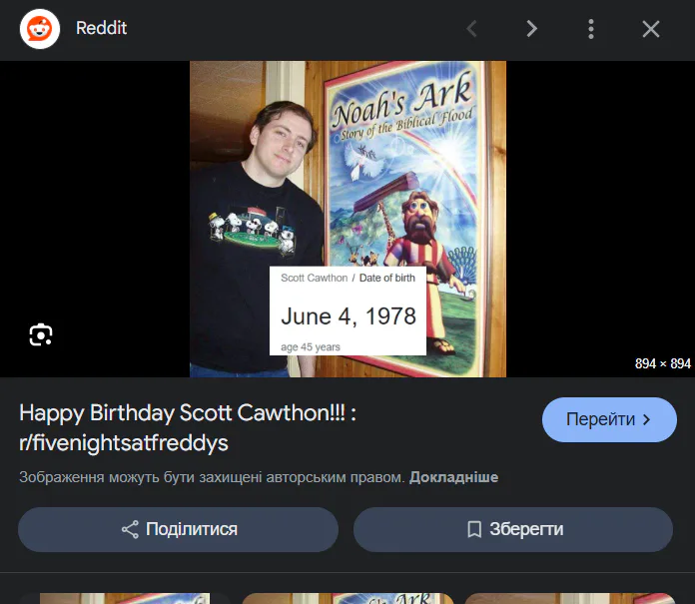Go to the next image arrow
Screen dimensions: 695x604
click(531, 29)
